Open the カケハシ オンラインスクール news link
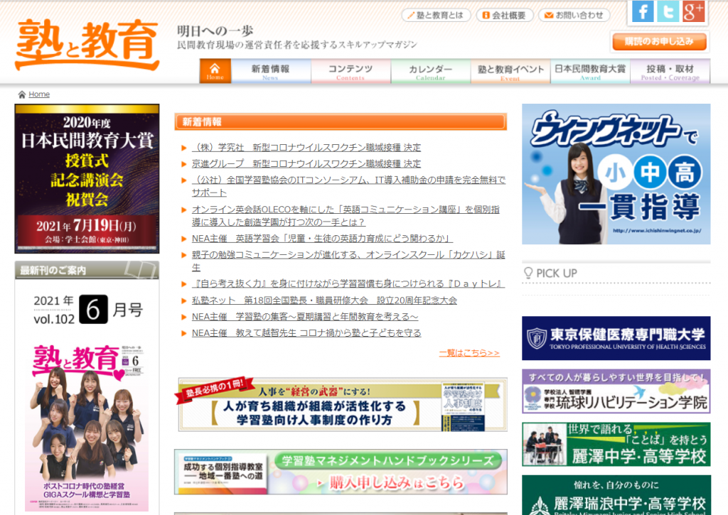This screenshot has height=515, width=728. pyautogui.click(x=348, y=261)
